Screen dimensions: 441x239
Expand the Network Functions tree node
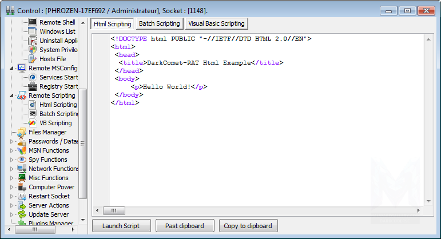[x=13, y=169]
